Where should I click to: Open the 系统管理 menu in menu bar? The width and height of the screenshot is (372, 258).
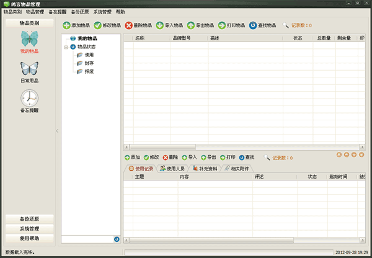click(x=102, y=12)
